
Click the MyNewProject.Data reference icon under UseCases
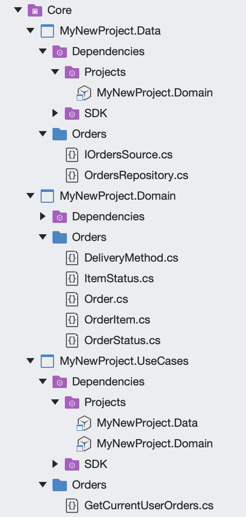coord(83,423)
